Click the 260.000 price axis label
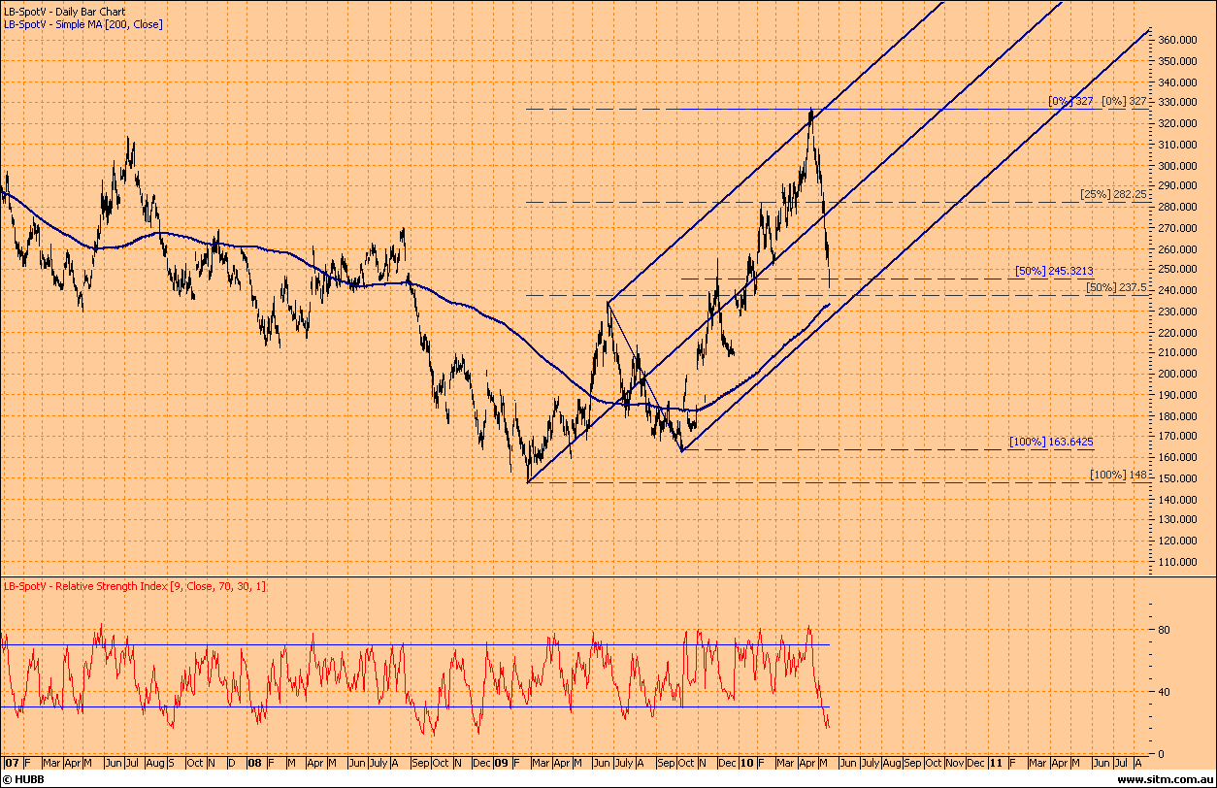The height and width of the screenshot is (788, 1217). click(x=1178, y=249)
